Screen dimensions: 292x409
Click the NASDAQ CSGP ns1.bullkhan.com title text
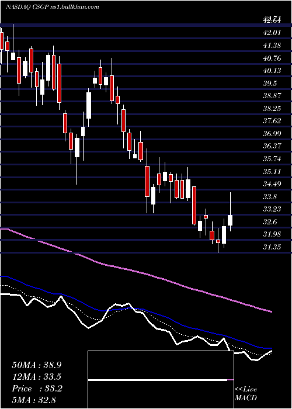[x=52, y=7]
